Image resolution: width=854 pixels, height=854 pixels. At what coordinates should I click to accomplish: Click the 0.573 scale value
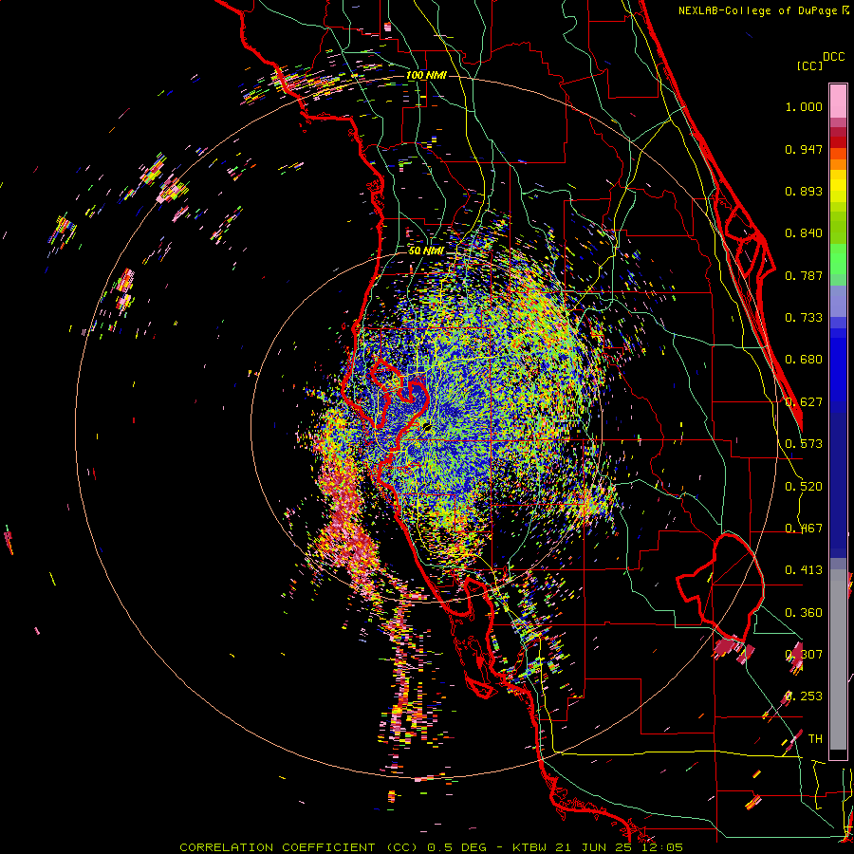tap(804, 444)
